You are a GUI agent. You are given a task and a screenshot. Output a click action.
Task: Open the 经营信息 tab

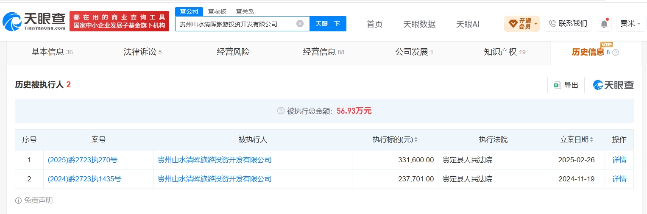(323, 52)
